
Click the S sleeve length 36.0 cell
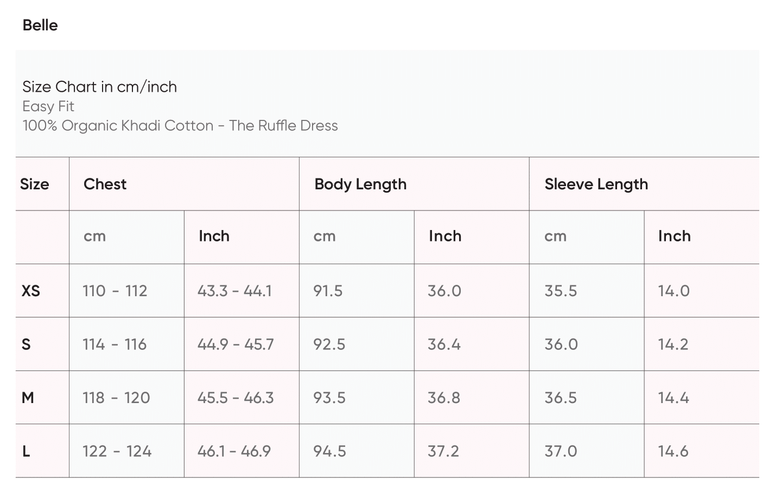pyautogui.click(x=561, y=344)
